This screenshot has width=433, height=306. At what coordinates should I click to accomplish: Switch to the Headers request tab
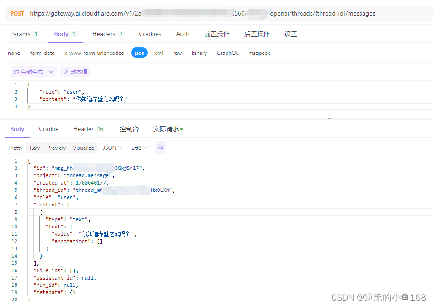pyautogui.click(x=108, y=34)
